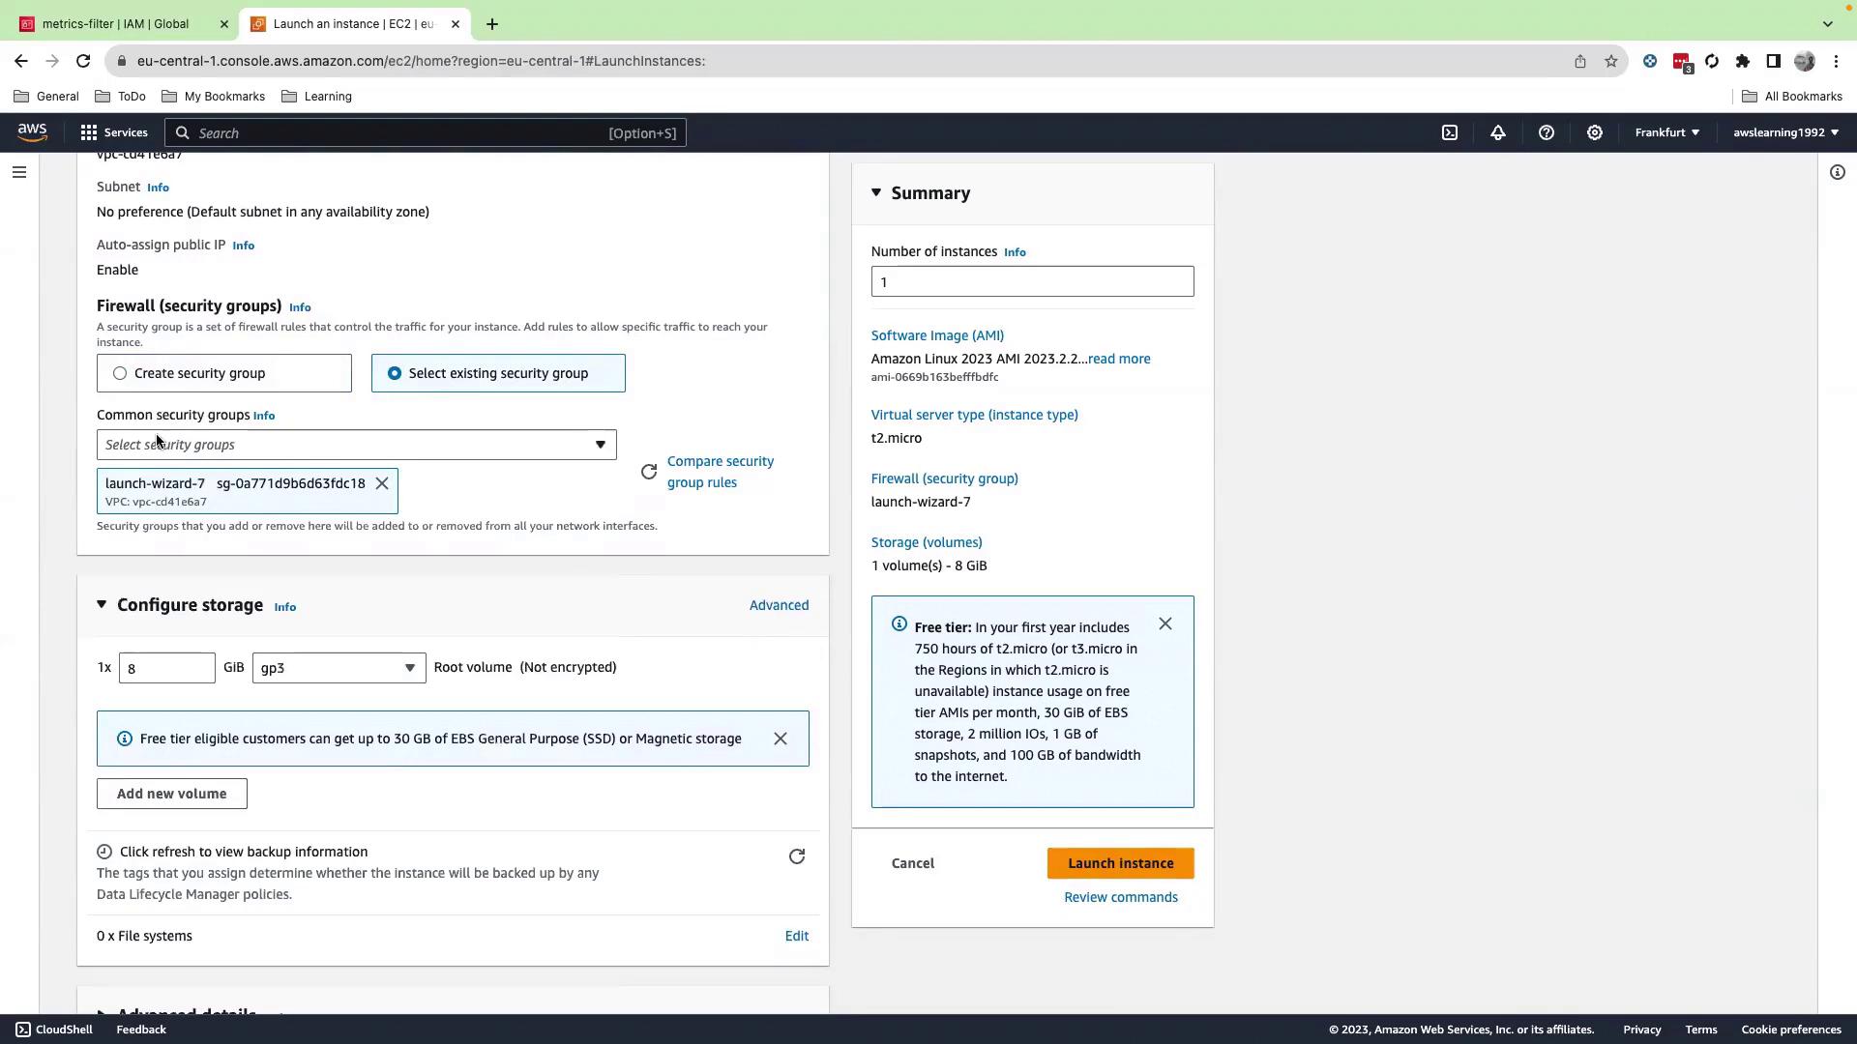Refresh backup information icon
1857x1044 pixels.
[796, 856]
